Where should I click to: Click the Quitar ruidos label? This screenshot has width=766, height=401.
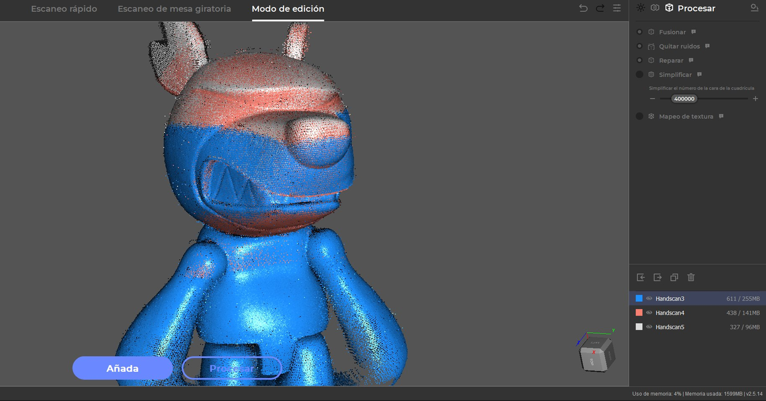pos(679,46)
